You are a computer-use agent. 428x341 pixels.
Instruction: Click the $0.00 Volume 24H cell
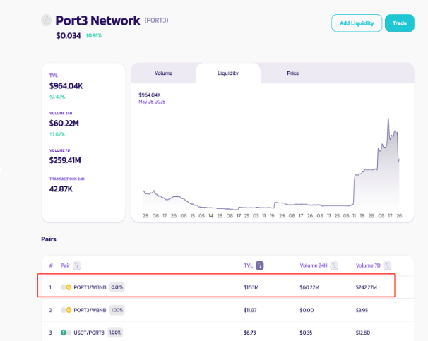coord(307,310)
